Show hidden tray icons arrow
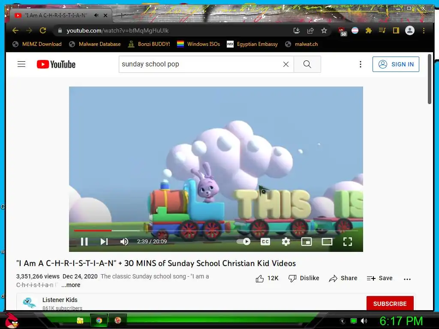Image resolution: width=439 pixels, height=329 pixels. (x=343, y=321)
